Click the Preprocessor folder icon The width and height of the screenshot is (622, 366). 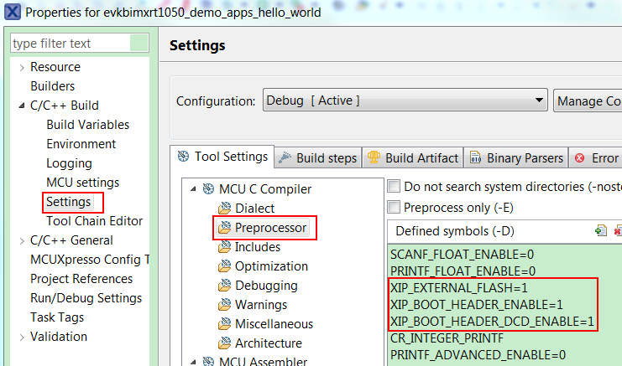click(224, 228)
